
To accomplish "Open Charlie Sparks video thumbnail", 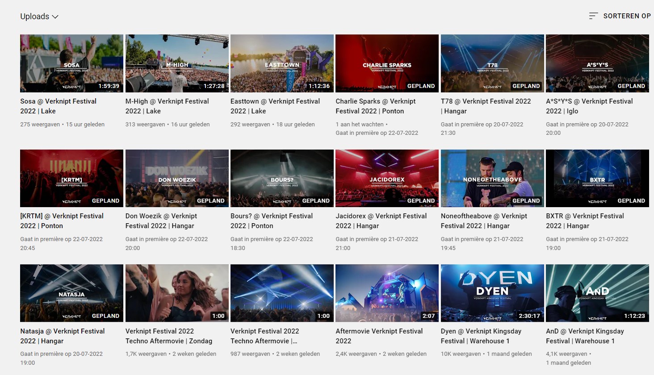I will click(x=387, y=63).
